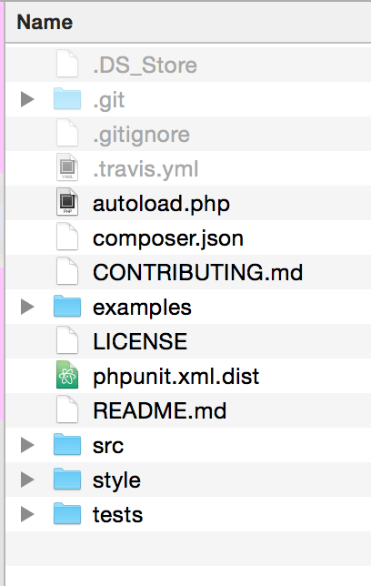The image size is (371, 586).
Task: Click the style folder icon
Action: point(67,479)
